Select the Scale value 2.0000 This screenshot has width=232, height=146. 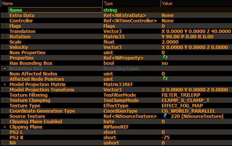coord(170,42)
